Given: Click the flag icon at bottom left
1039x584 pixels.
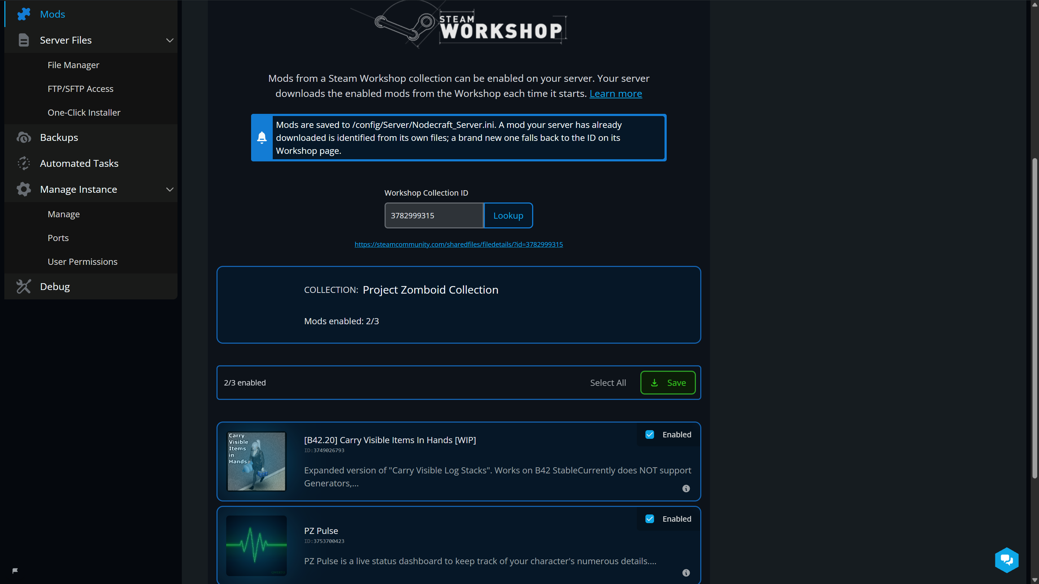Looking at the screenshot, I should click(15, 571).
